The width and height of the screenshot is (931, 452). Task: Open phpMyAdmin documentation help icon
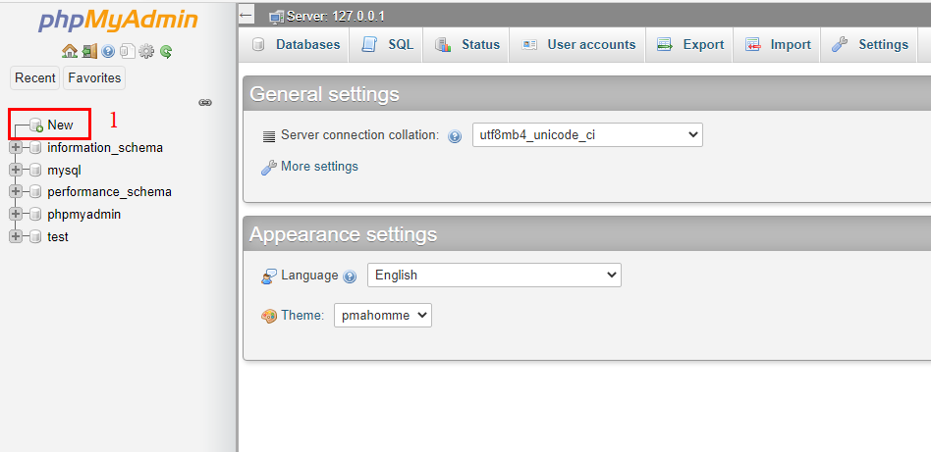click(x=108, y=51)
